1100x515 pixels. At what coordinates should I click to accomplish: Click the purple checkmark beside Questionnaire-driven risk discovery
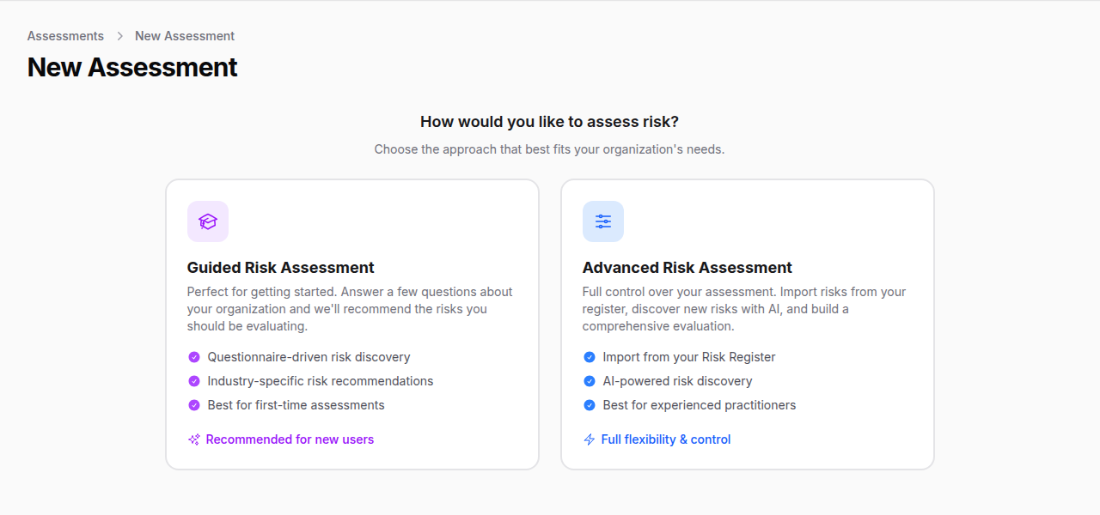click(x=194, y=356)
